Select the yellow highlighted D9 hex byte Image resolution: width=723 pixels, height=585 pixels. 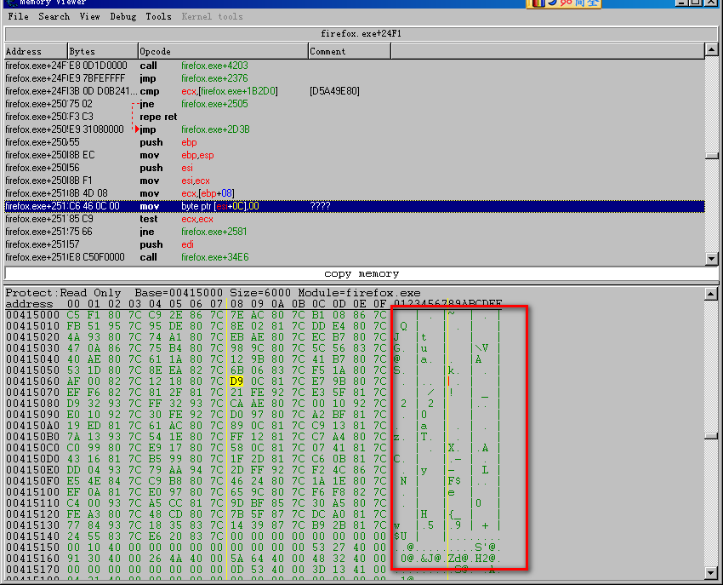coord(236,381)
